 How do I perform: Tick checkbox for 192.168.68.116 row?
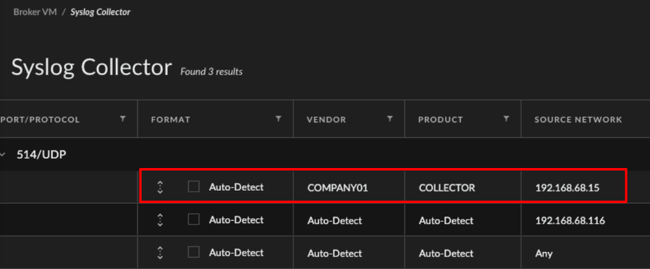193,219
